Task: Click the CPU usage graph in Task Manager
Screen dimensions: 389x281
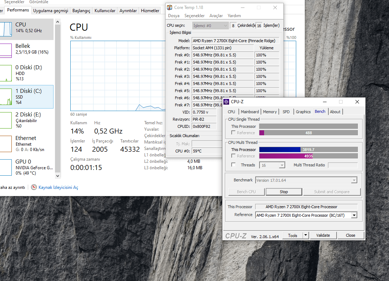Action: pos(118,76)
